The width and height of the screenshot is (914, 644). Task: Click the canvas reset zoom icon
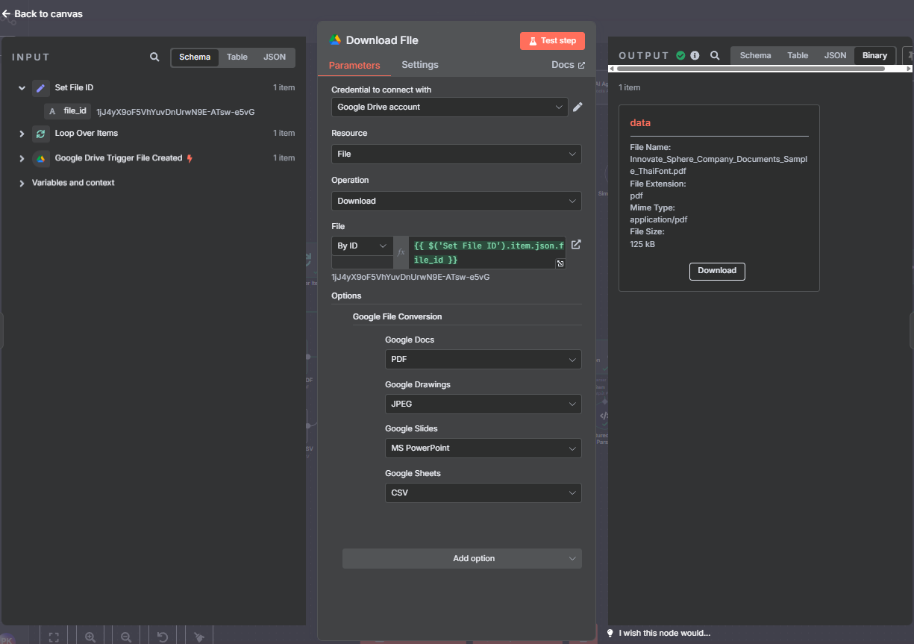point(163,637)
